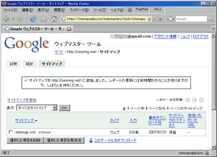The height and width of the screenshot is (157, 217).
Task: Sort by the サイトマップのステータス column header
Action: pyautogui.click(x=177, y=120)
